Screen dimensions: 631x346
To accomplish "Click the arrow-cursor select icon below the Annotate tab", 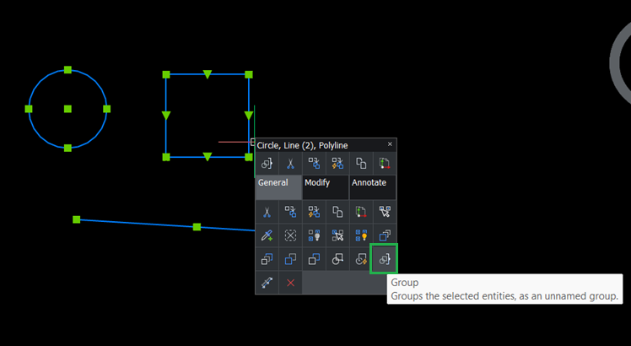I will tap(385, 212).
